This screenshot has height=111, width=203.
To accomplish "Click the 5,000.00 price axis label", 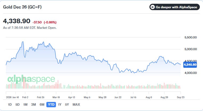I will point(190,49).
